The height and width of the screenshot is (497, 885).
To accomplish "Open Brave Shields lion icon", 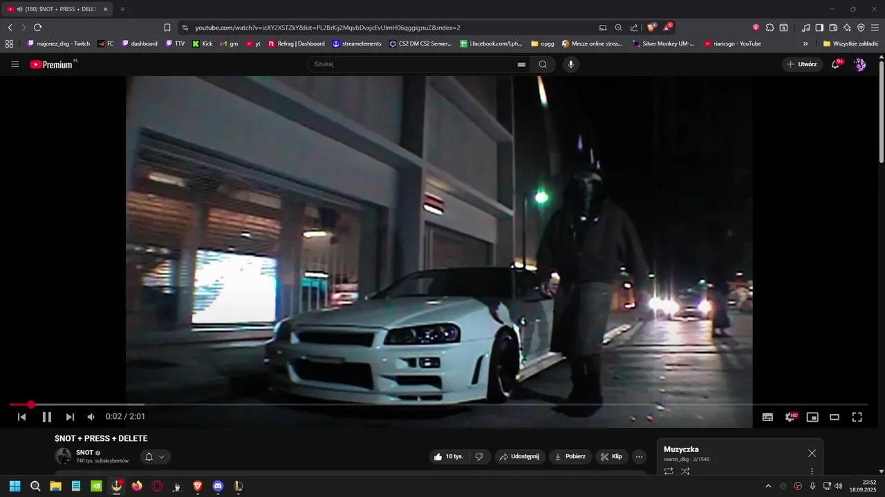I will coord(651,28).
